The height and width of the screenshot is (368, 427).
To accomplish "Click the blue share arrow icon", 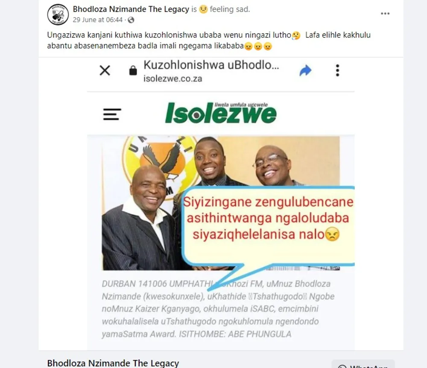I will click(305, 70).
